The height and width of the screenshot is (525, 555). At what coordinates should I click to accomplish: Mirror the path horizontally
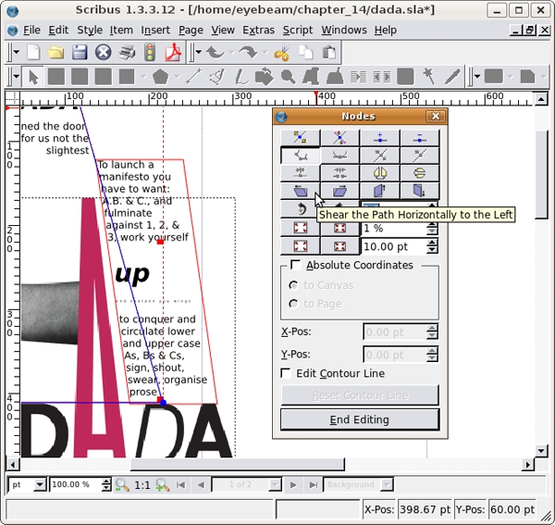pyautogui.click(x=380, y=173)
